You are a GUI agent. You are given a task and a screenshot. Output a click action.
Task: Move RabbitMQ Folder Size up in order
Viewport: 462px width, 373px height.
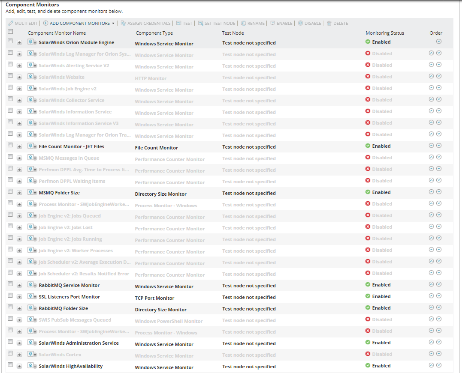click(432, 307)
